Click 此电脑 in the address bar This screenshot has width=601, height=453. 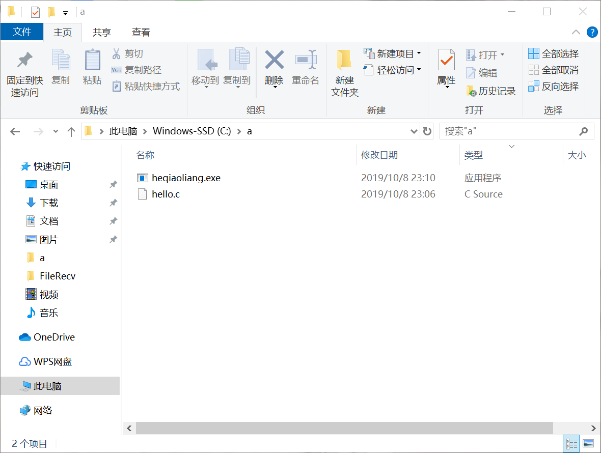123,131
